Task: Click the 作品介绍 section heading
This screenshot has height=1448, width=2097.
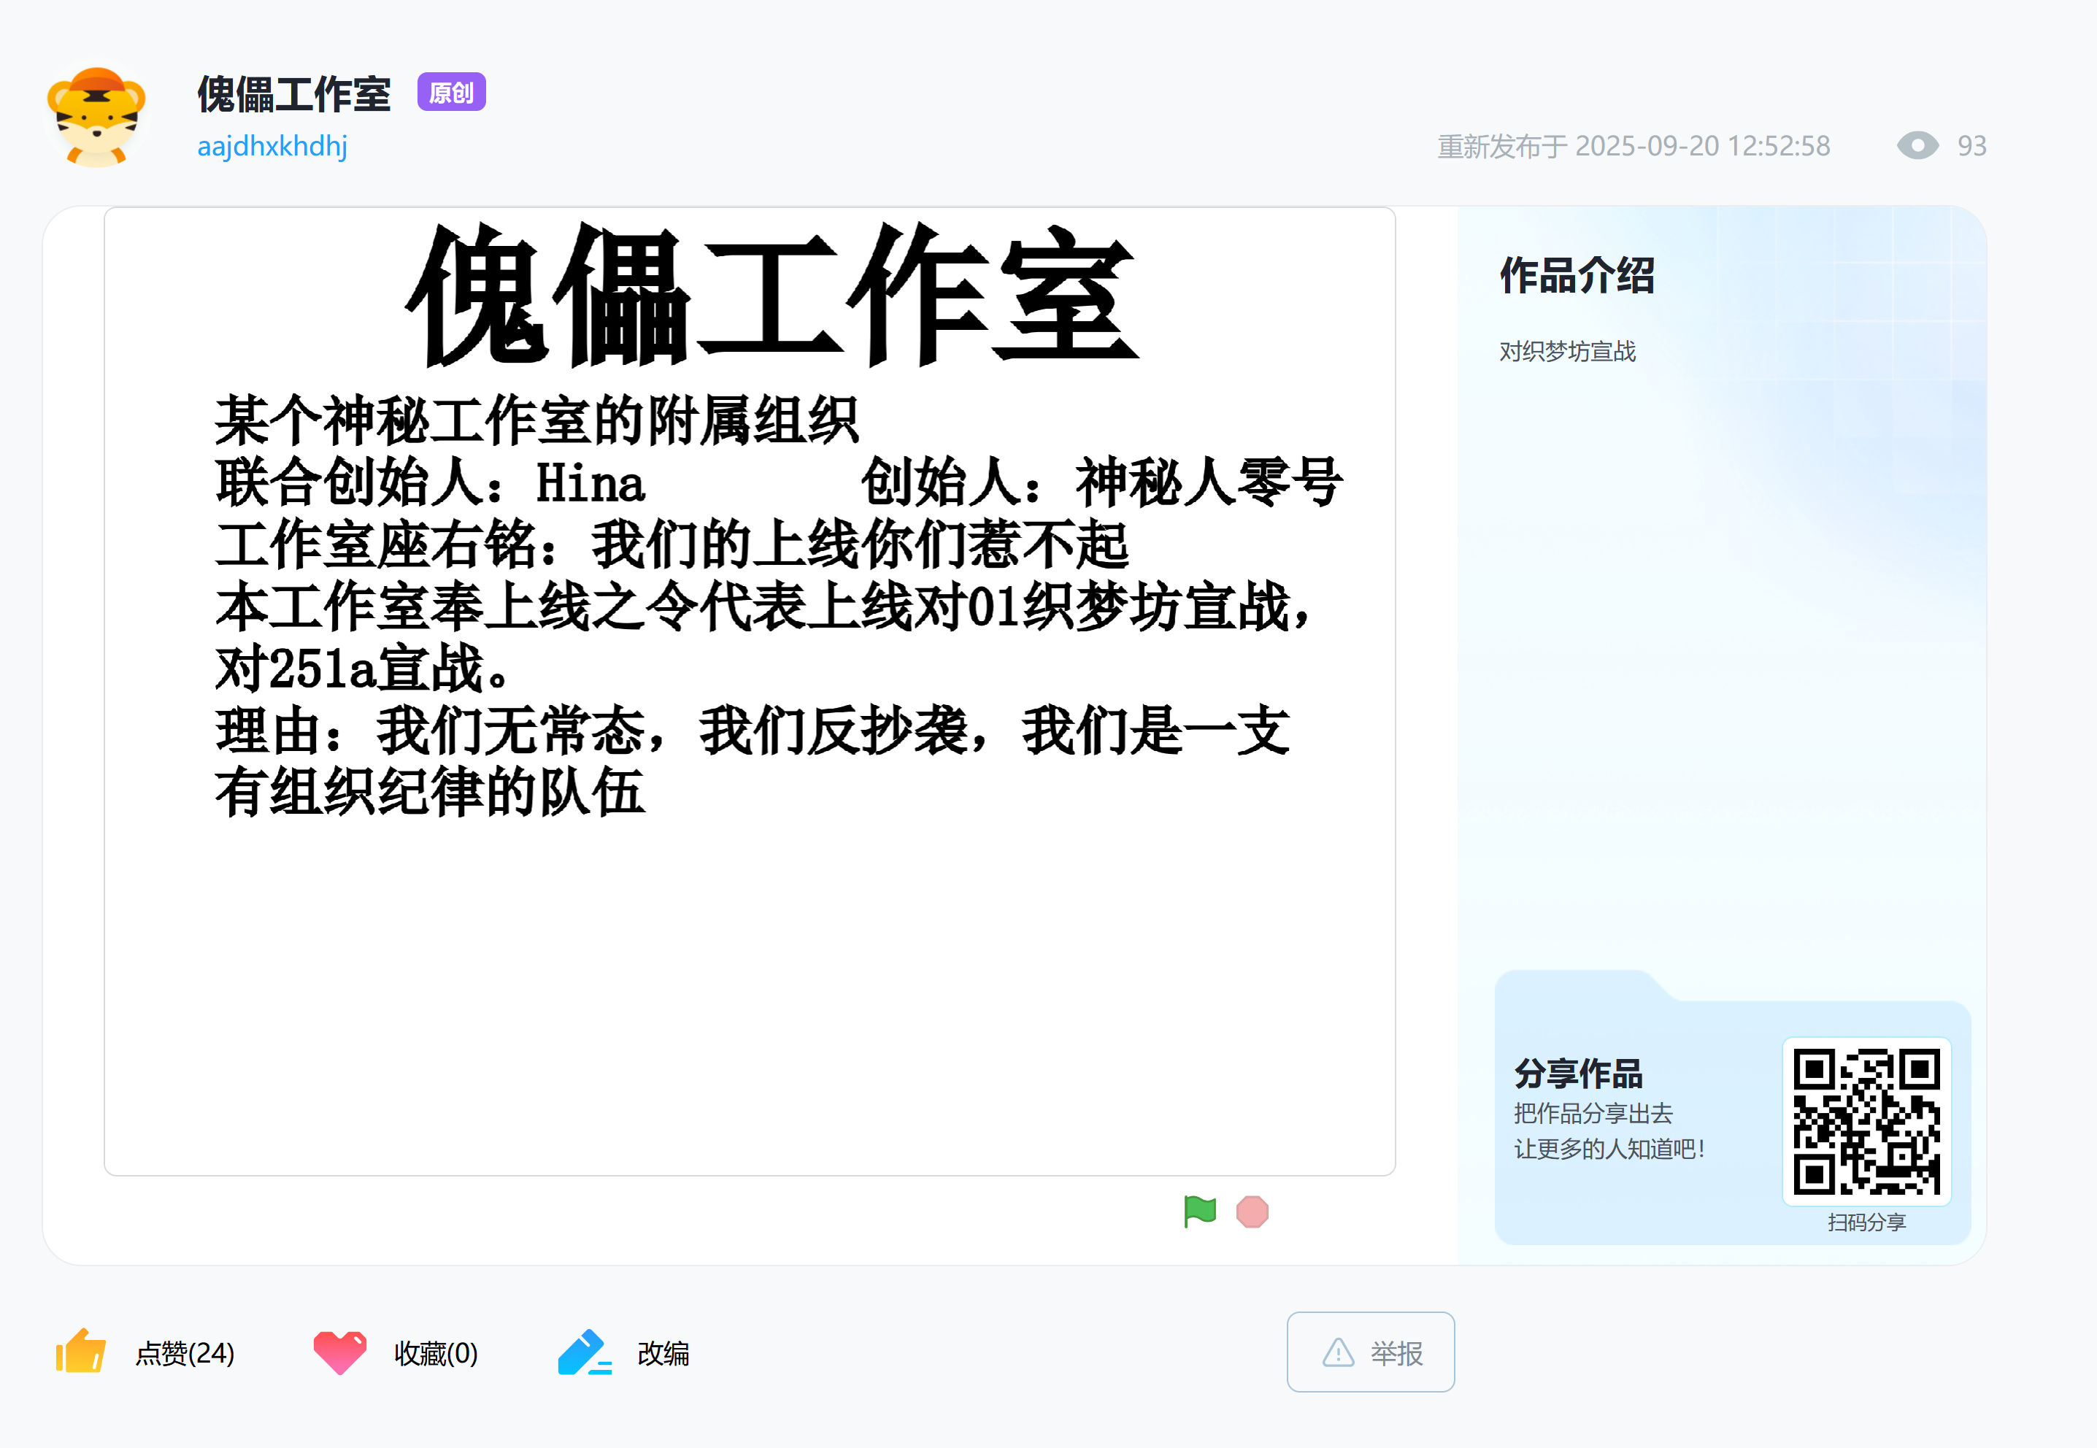Action: click(x=1577, y=275)
